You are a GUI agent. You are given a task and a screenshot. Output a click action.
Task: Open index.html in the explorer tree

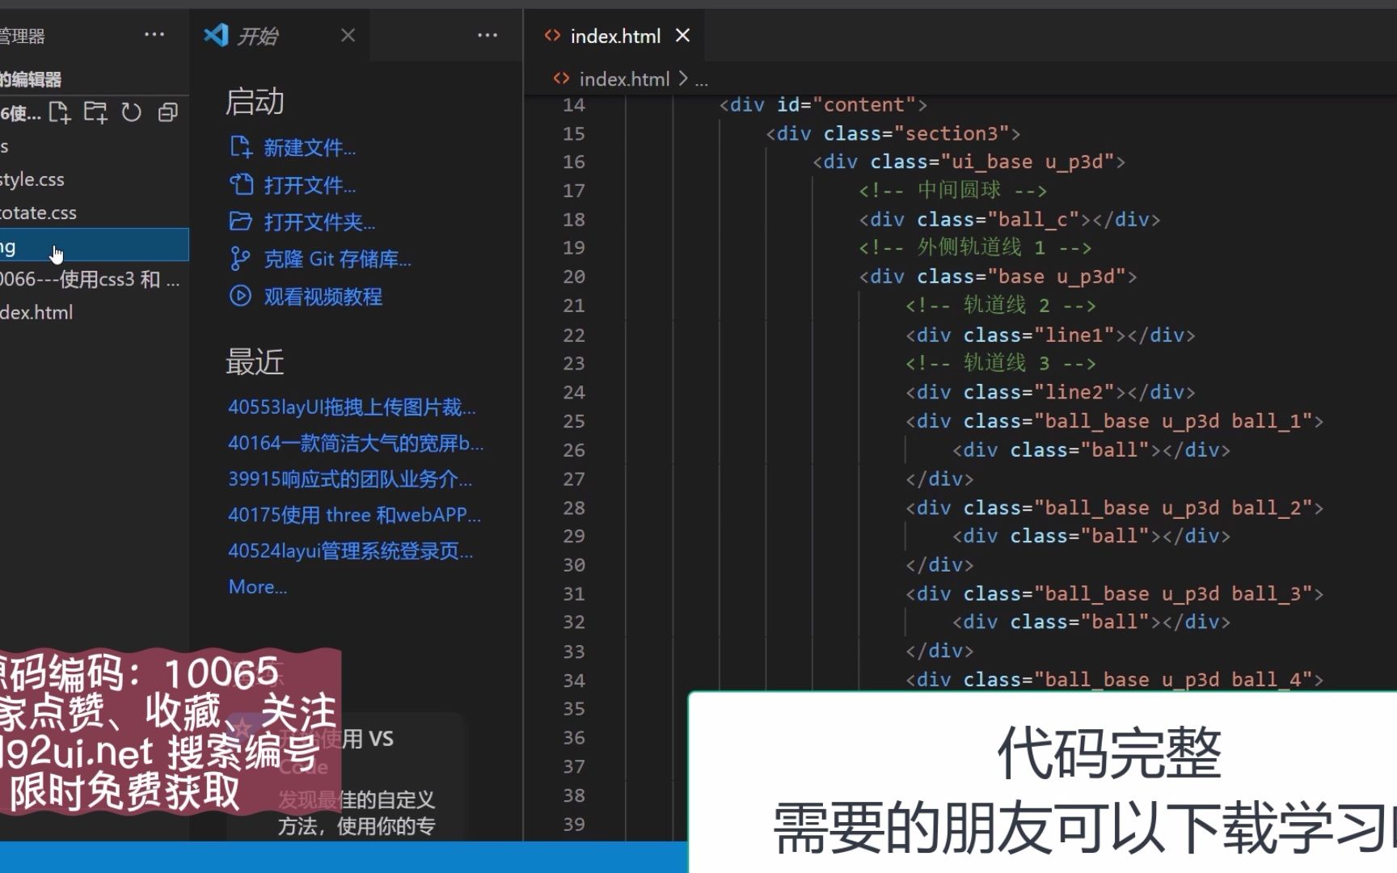95,312
